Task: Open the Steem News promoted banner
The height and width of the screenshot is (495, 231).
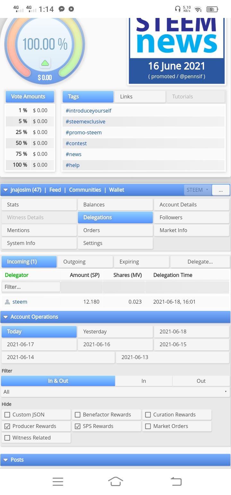Action: [x=176, y=51]
